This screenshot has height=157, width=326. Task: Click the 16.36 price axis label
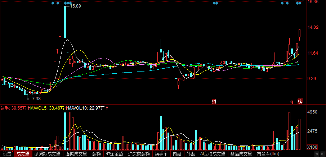pos(313,2)
